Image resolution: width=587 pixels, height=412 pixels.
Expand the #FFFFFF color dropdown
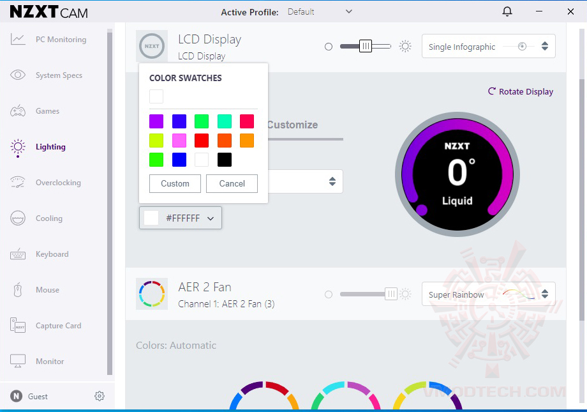pos(181,218)
